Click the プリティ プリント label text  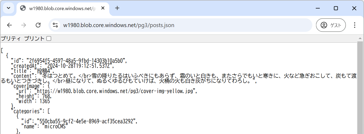point(22,39)
